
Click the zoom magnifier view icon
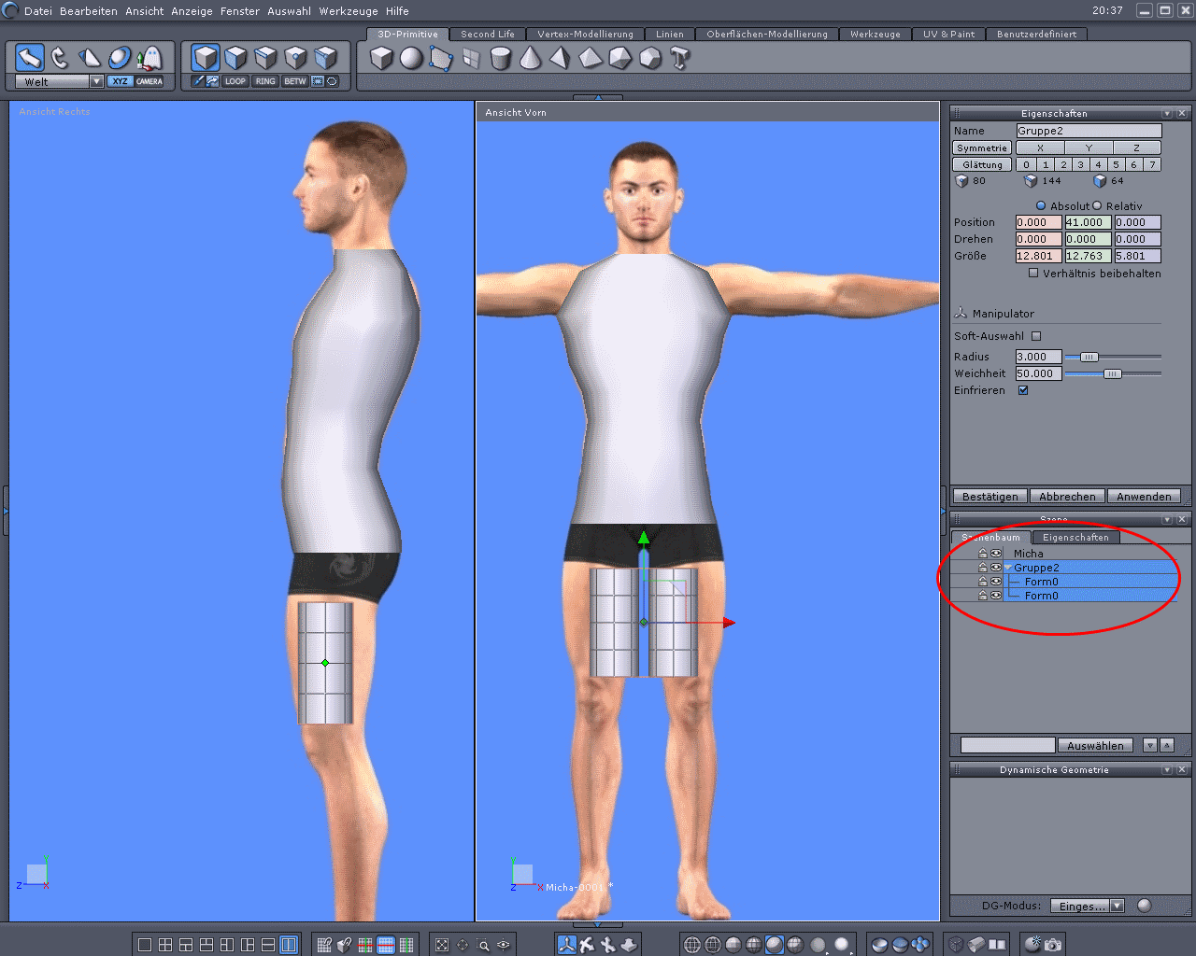pyautogui.click(x=483, y=945)
